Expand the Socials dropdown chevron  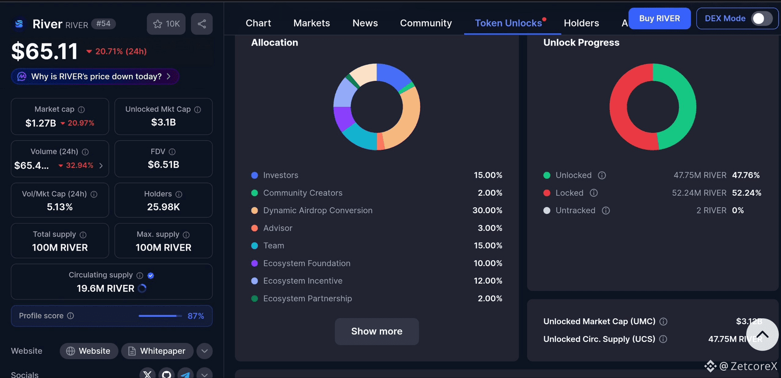click(x=205, y=374)
